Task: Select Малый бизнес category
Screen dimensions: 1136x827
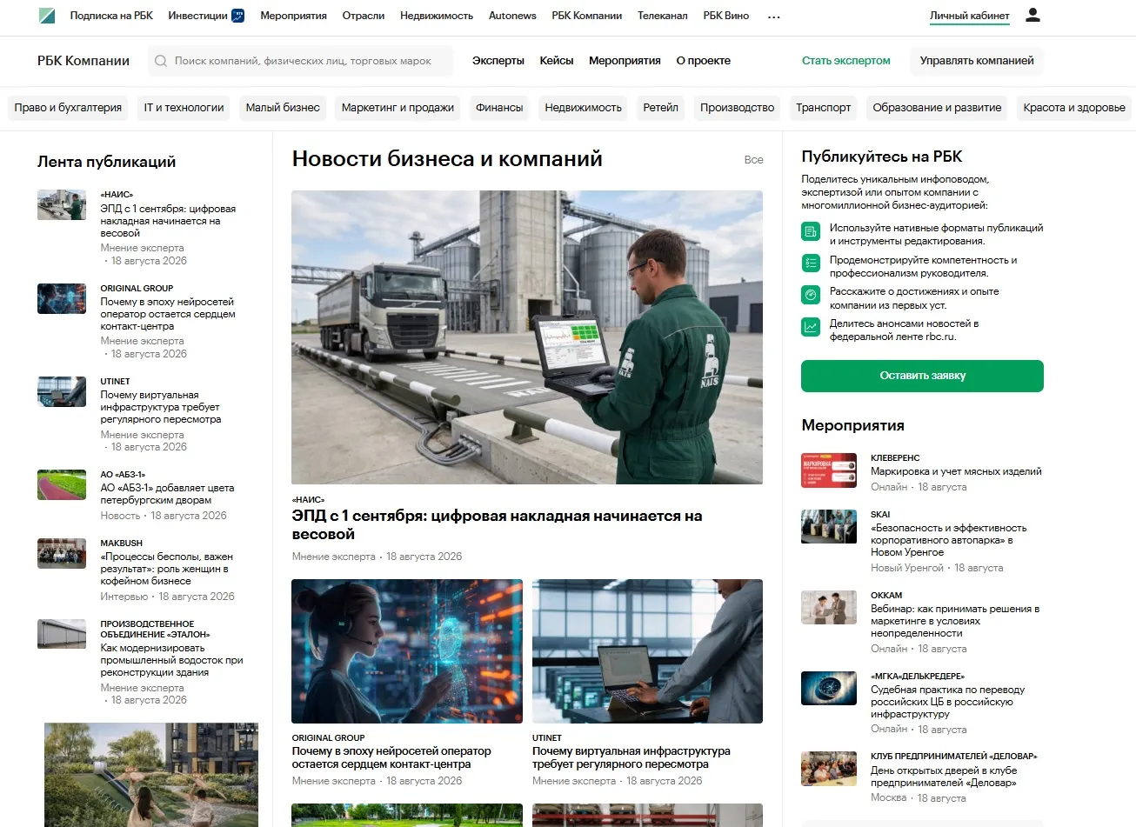Action: pyautogui.click(x=283, y=108)
